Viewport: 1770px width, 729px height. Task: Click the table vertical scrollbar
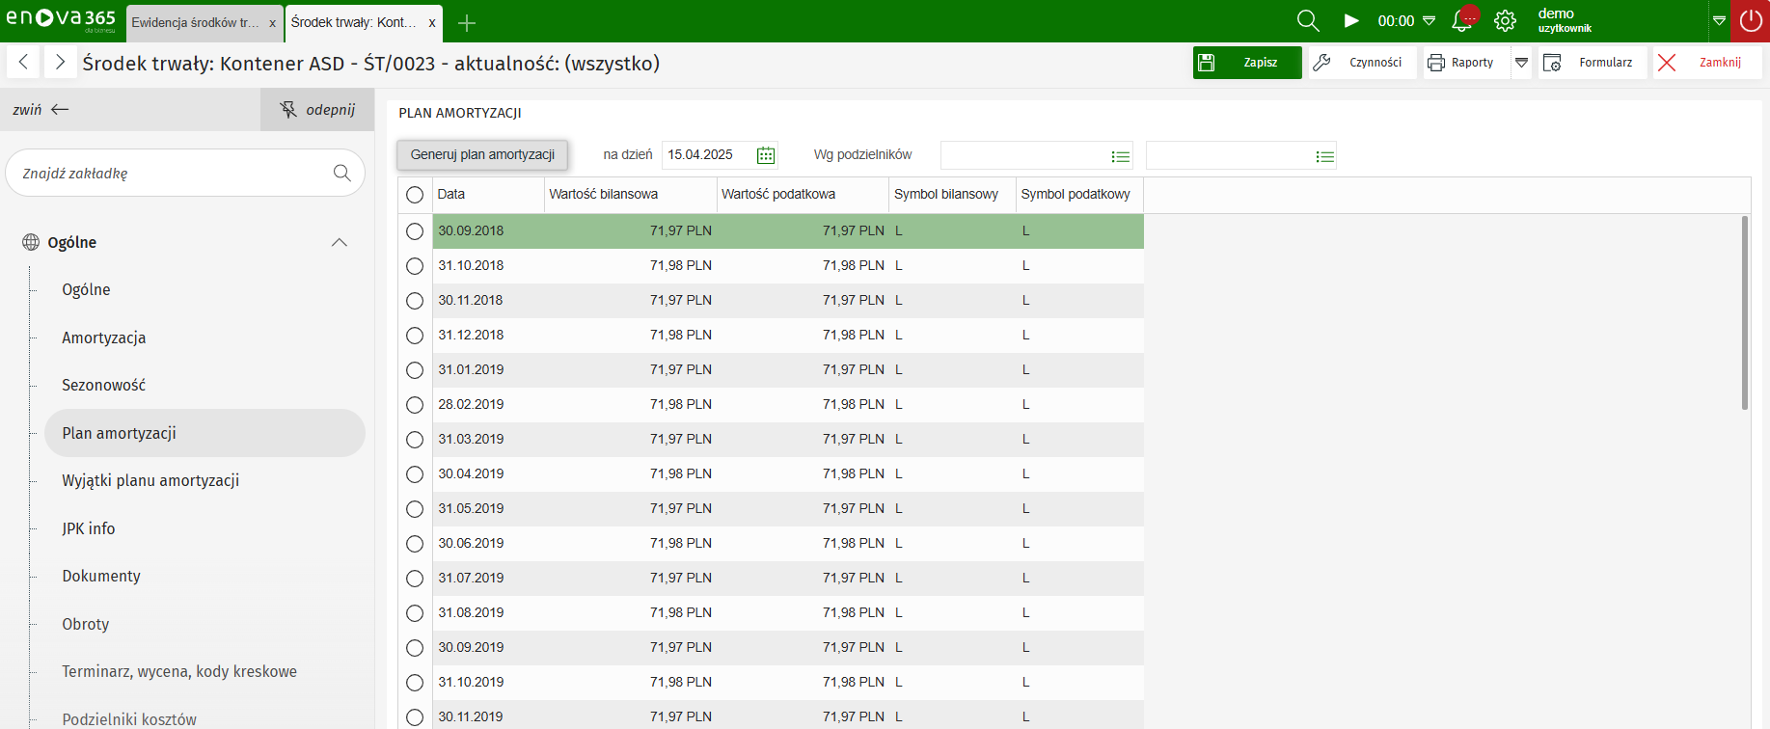[1744, 313]
